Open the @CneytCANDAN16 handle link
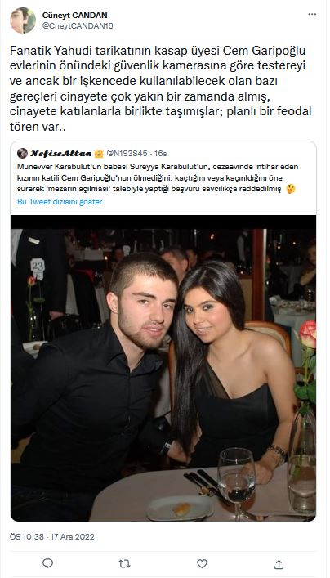 coord(78,26)
